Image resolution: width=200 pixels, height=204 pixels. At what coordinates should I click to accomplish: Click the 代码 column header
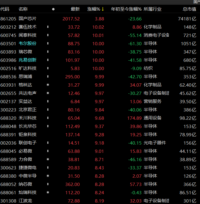(x=5, y=9)
